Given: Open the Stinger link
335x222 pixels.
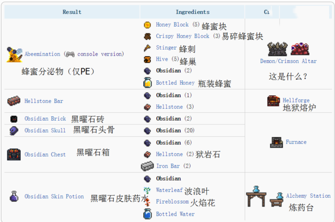Looking at the screenshot, I should point(166,47).
